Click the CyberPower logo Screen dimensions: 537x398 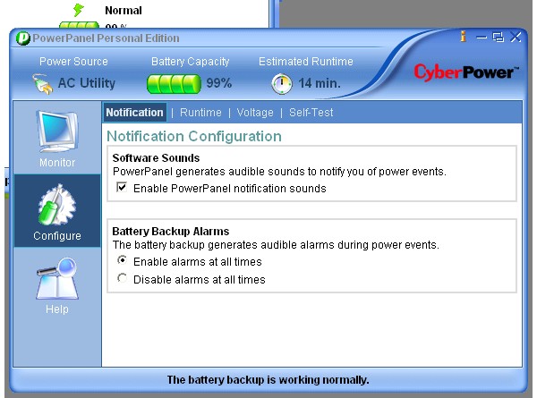(x=466, y=72)
